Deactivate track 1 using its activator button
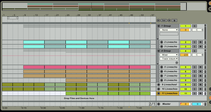The width and height of the screenshot is (211, 112). click(185, 26)
